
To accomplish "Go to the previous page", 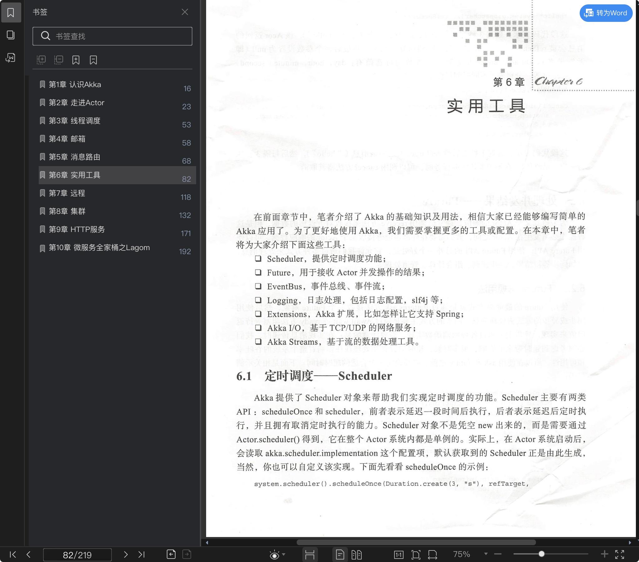I will pyautogui.click(x=28, y=555).
